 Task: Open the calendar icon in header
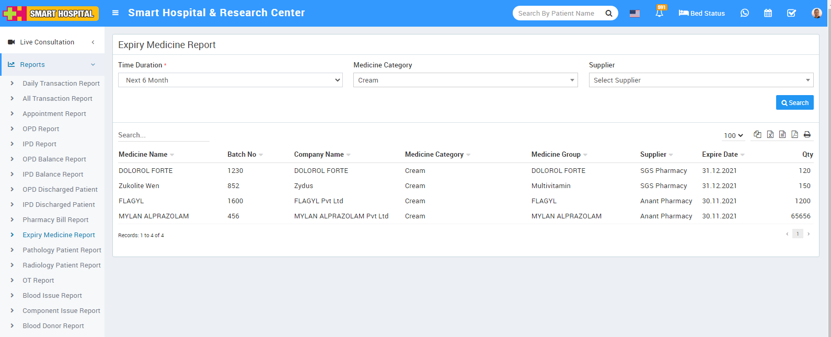tap(768, 13)
